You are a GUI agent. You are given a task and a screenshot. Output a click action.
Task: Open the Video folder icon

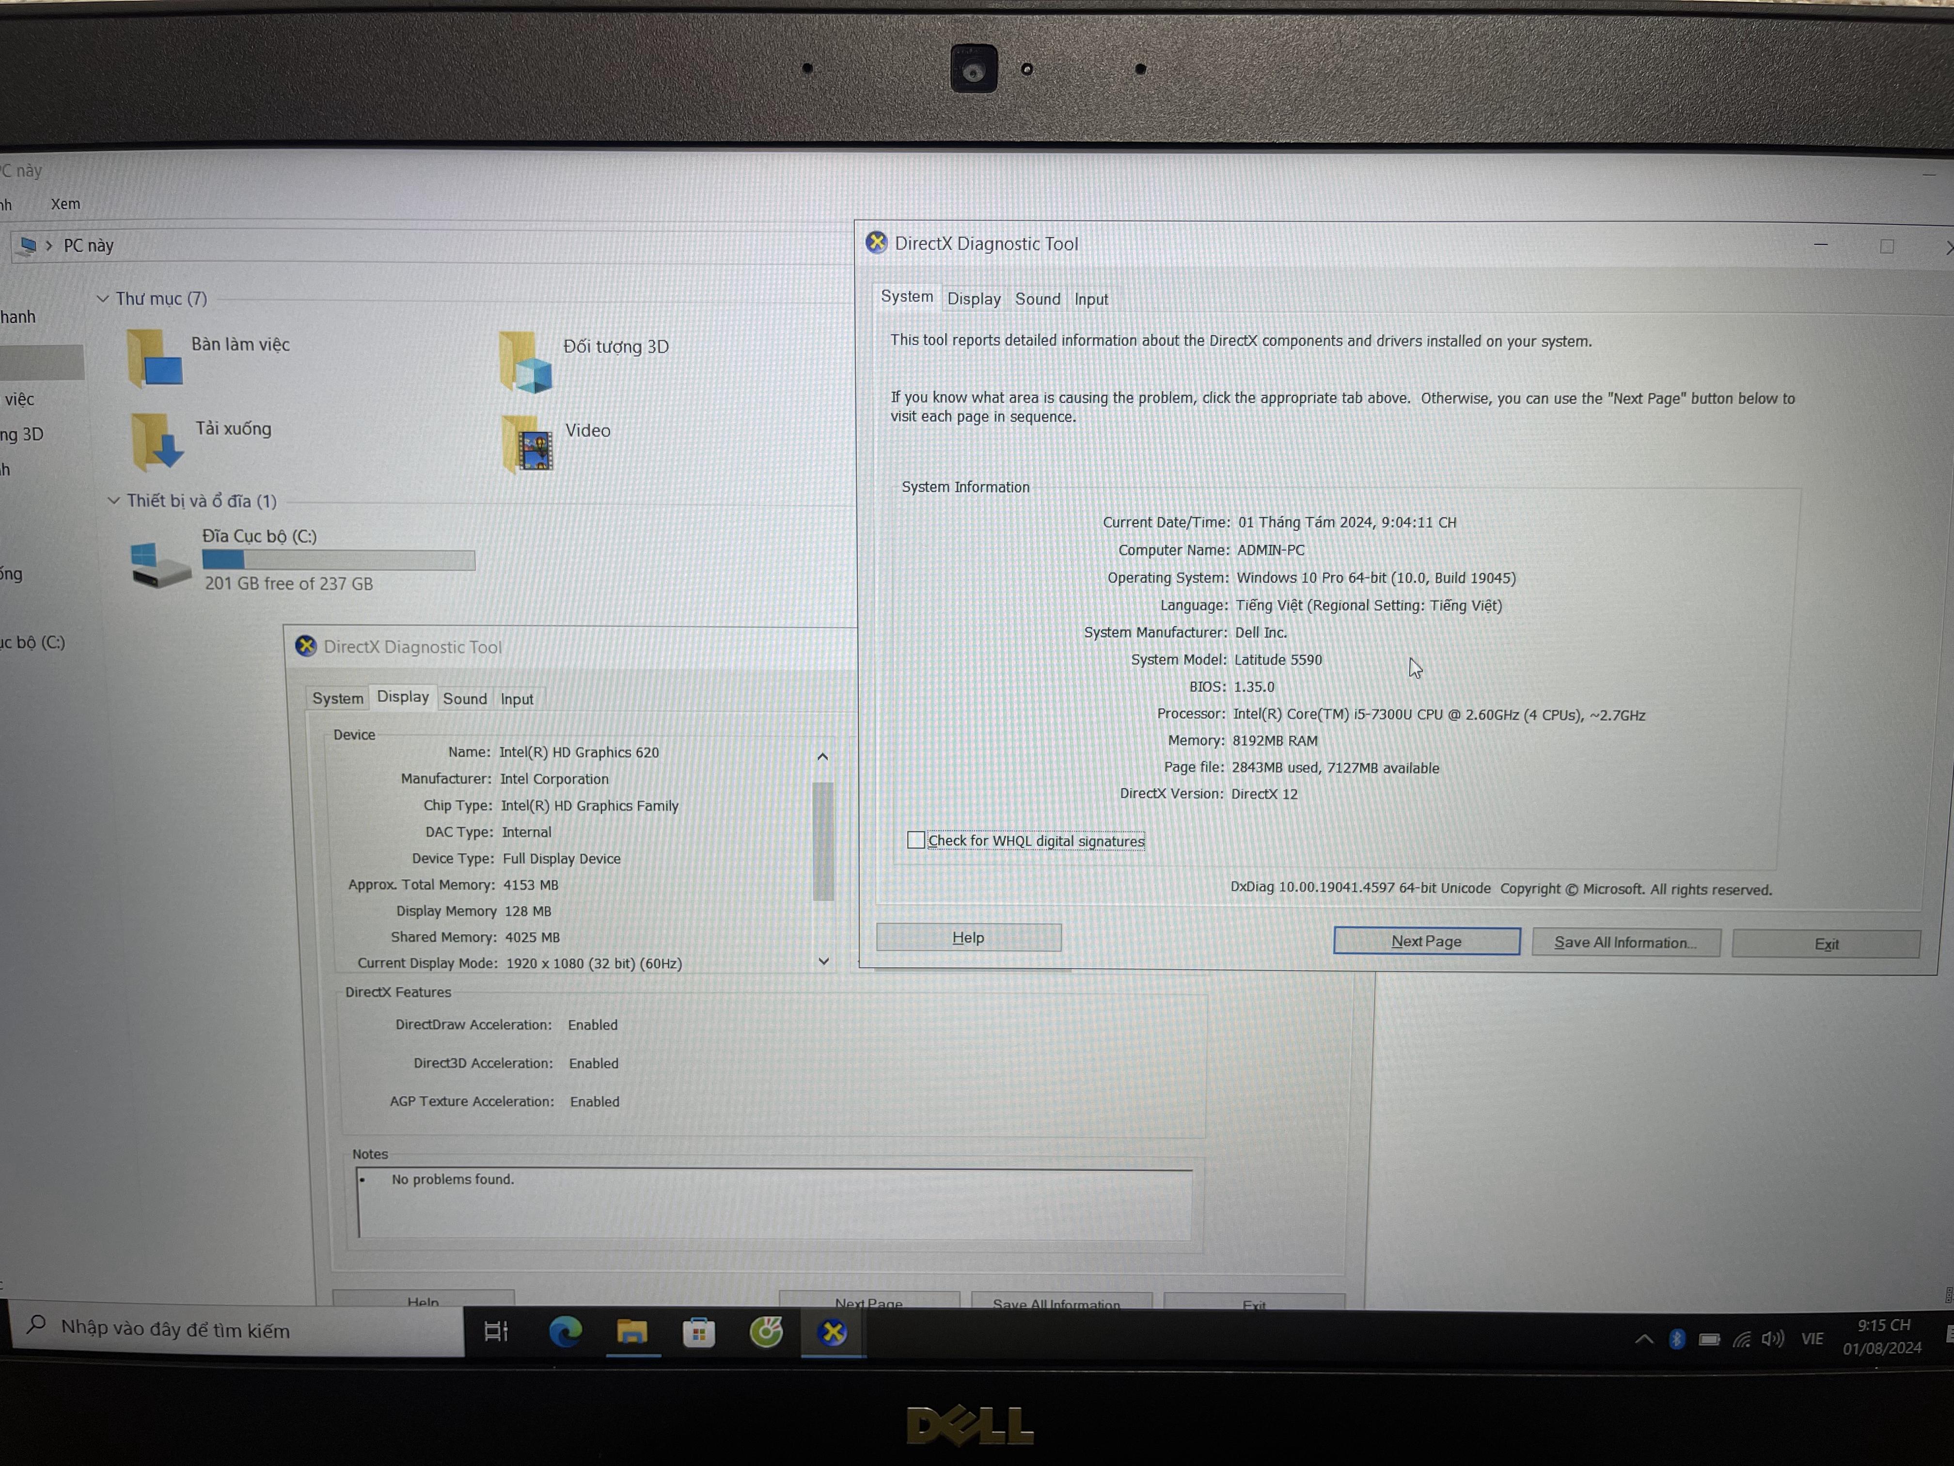point(528,444)
